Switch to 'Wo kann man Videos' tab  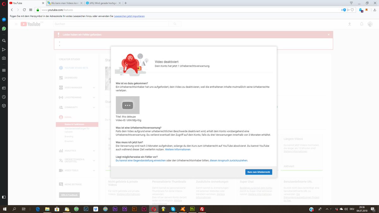[64, 3]
